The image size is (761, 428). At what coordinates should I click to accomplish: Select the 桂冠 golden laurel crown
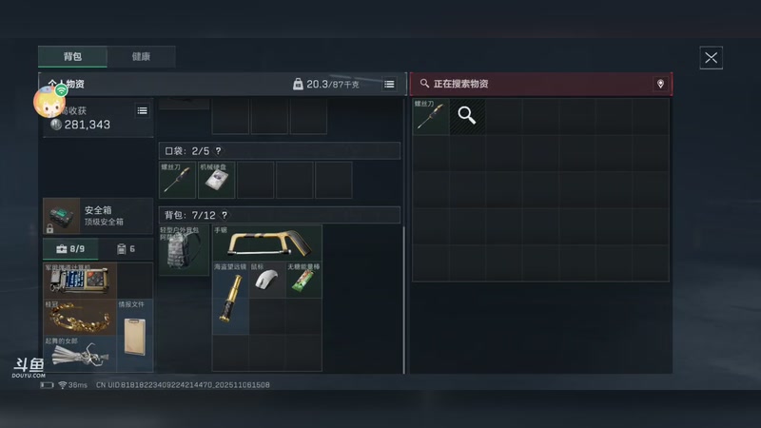tap(80, 317)
